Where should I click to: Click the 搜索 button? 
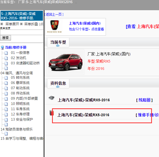(x=5, y=38)
